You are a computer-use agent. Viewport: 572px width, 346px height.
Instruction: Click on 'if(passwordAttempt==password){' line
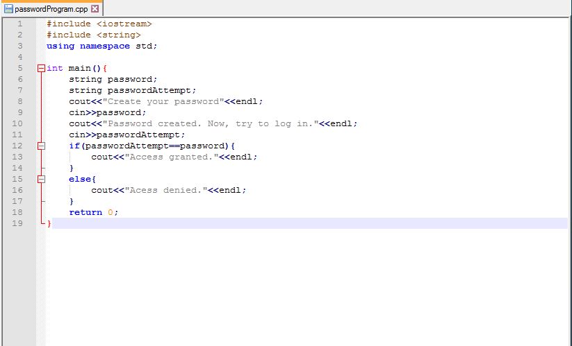click(152, 146)
